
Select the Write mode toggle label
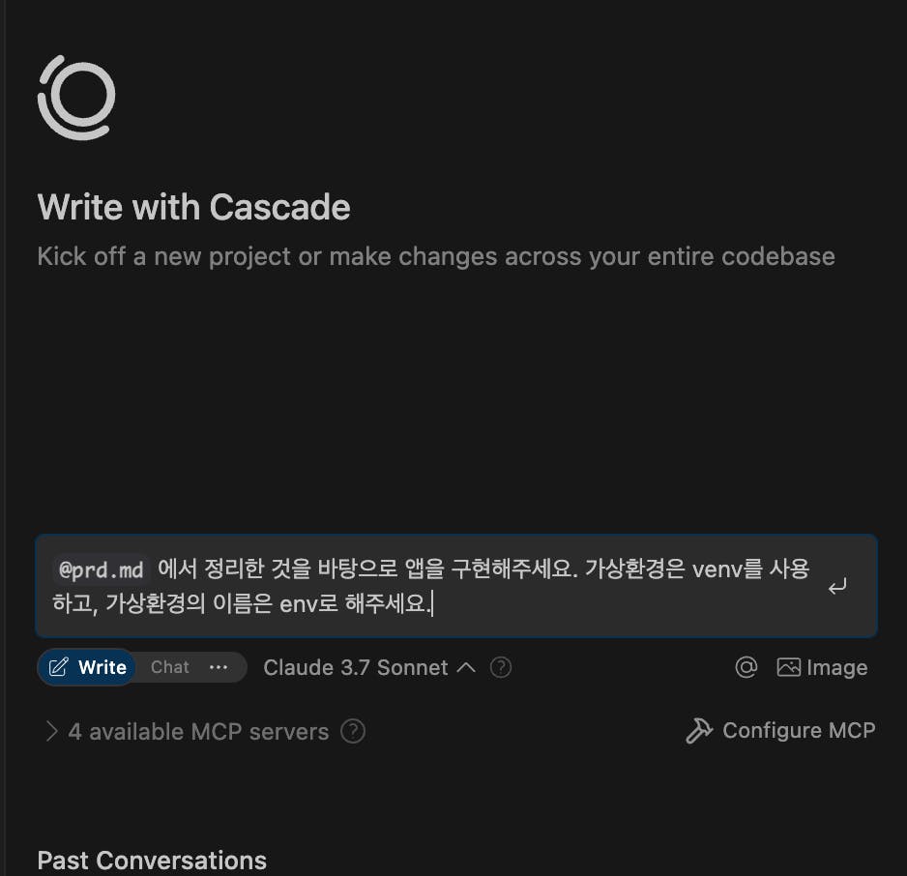coord(102,667)
